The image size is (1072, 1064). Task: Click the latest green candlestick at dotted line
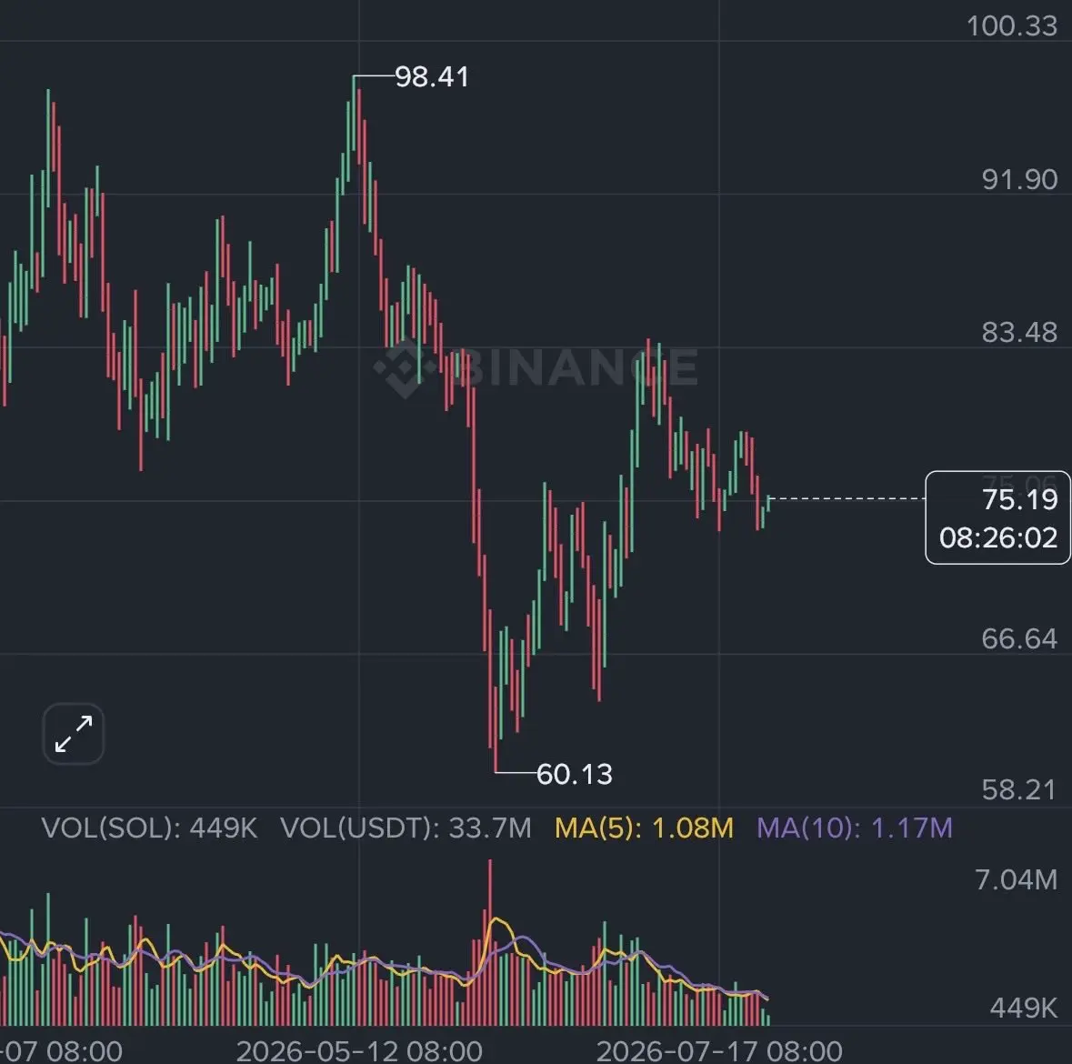tap(768, 503)
